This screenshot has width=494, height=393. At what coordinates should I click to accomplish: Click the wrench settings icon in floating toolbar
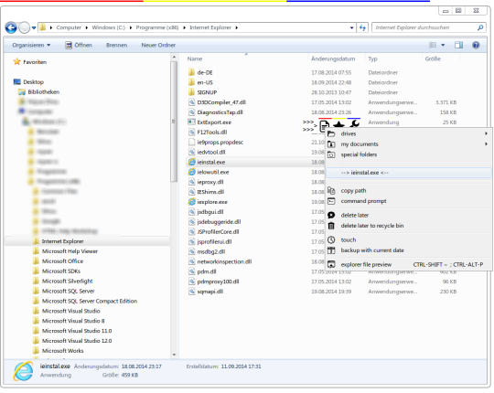(x=354, y=124)
